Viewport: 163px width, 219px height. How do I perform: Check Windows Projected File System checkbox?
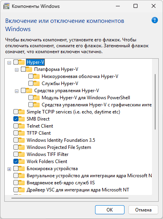16,147
